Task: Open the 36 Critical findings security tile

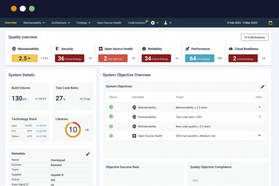Action: coord(69,58)
